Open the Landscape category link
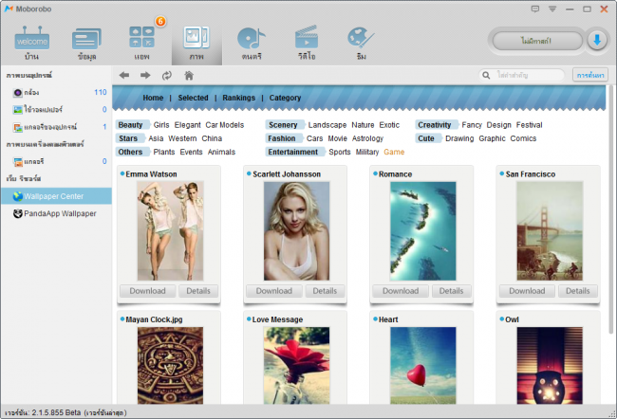This screenshot has height=419, width=617. click(327, 125)
